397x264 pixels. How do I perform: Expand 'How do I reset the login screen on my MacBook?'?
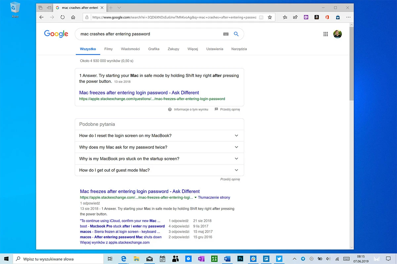159,136
